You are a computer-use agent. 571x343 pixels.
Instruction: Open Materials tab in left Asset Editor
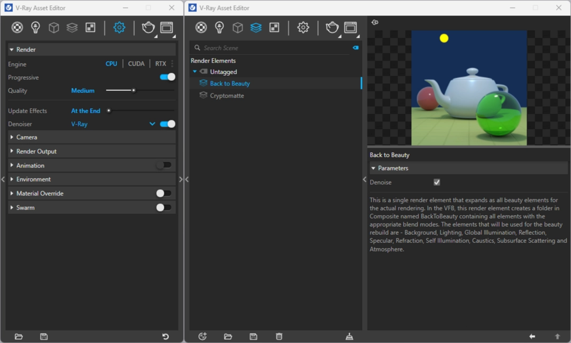click(17, 27)
